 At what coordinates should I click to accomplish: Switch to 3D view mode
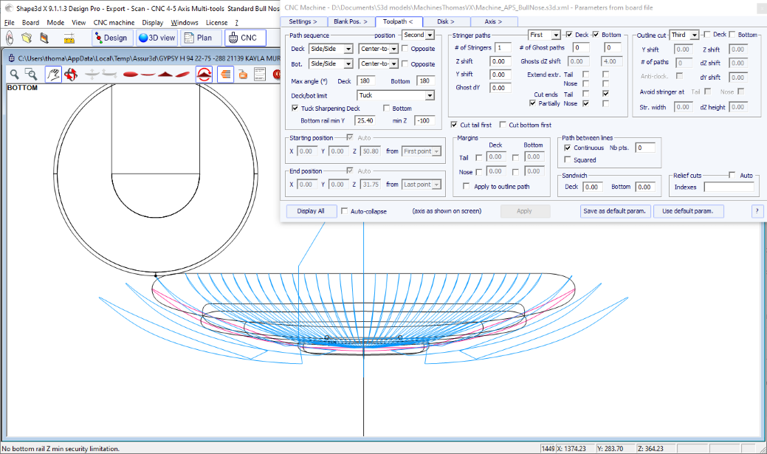(157, 38)
